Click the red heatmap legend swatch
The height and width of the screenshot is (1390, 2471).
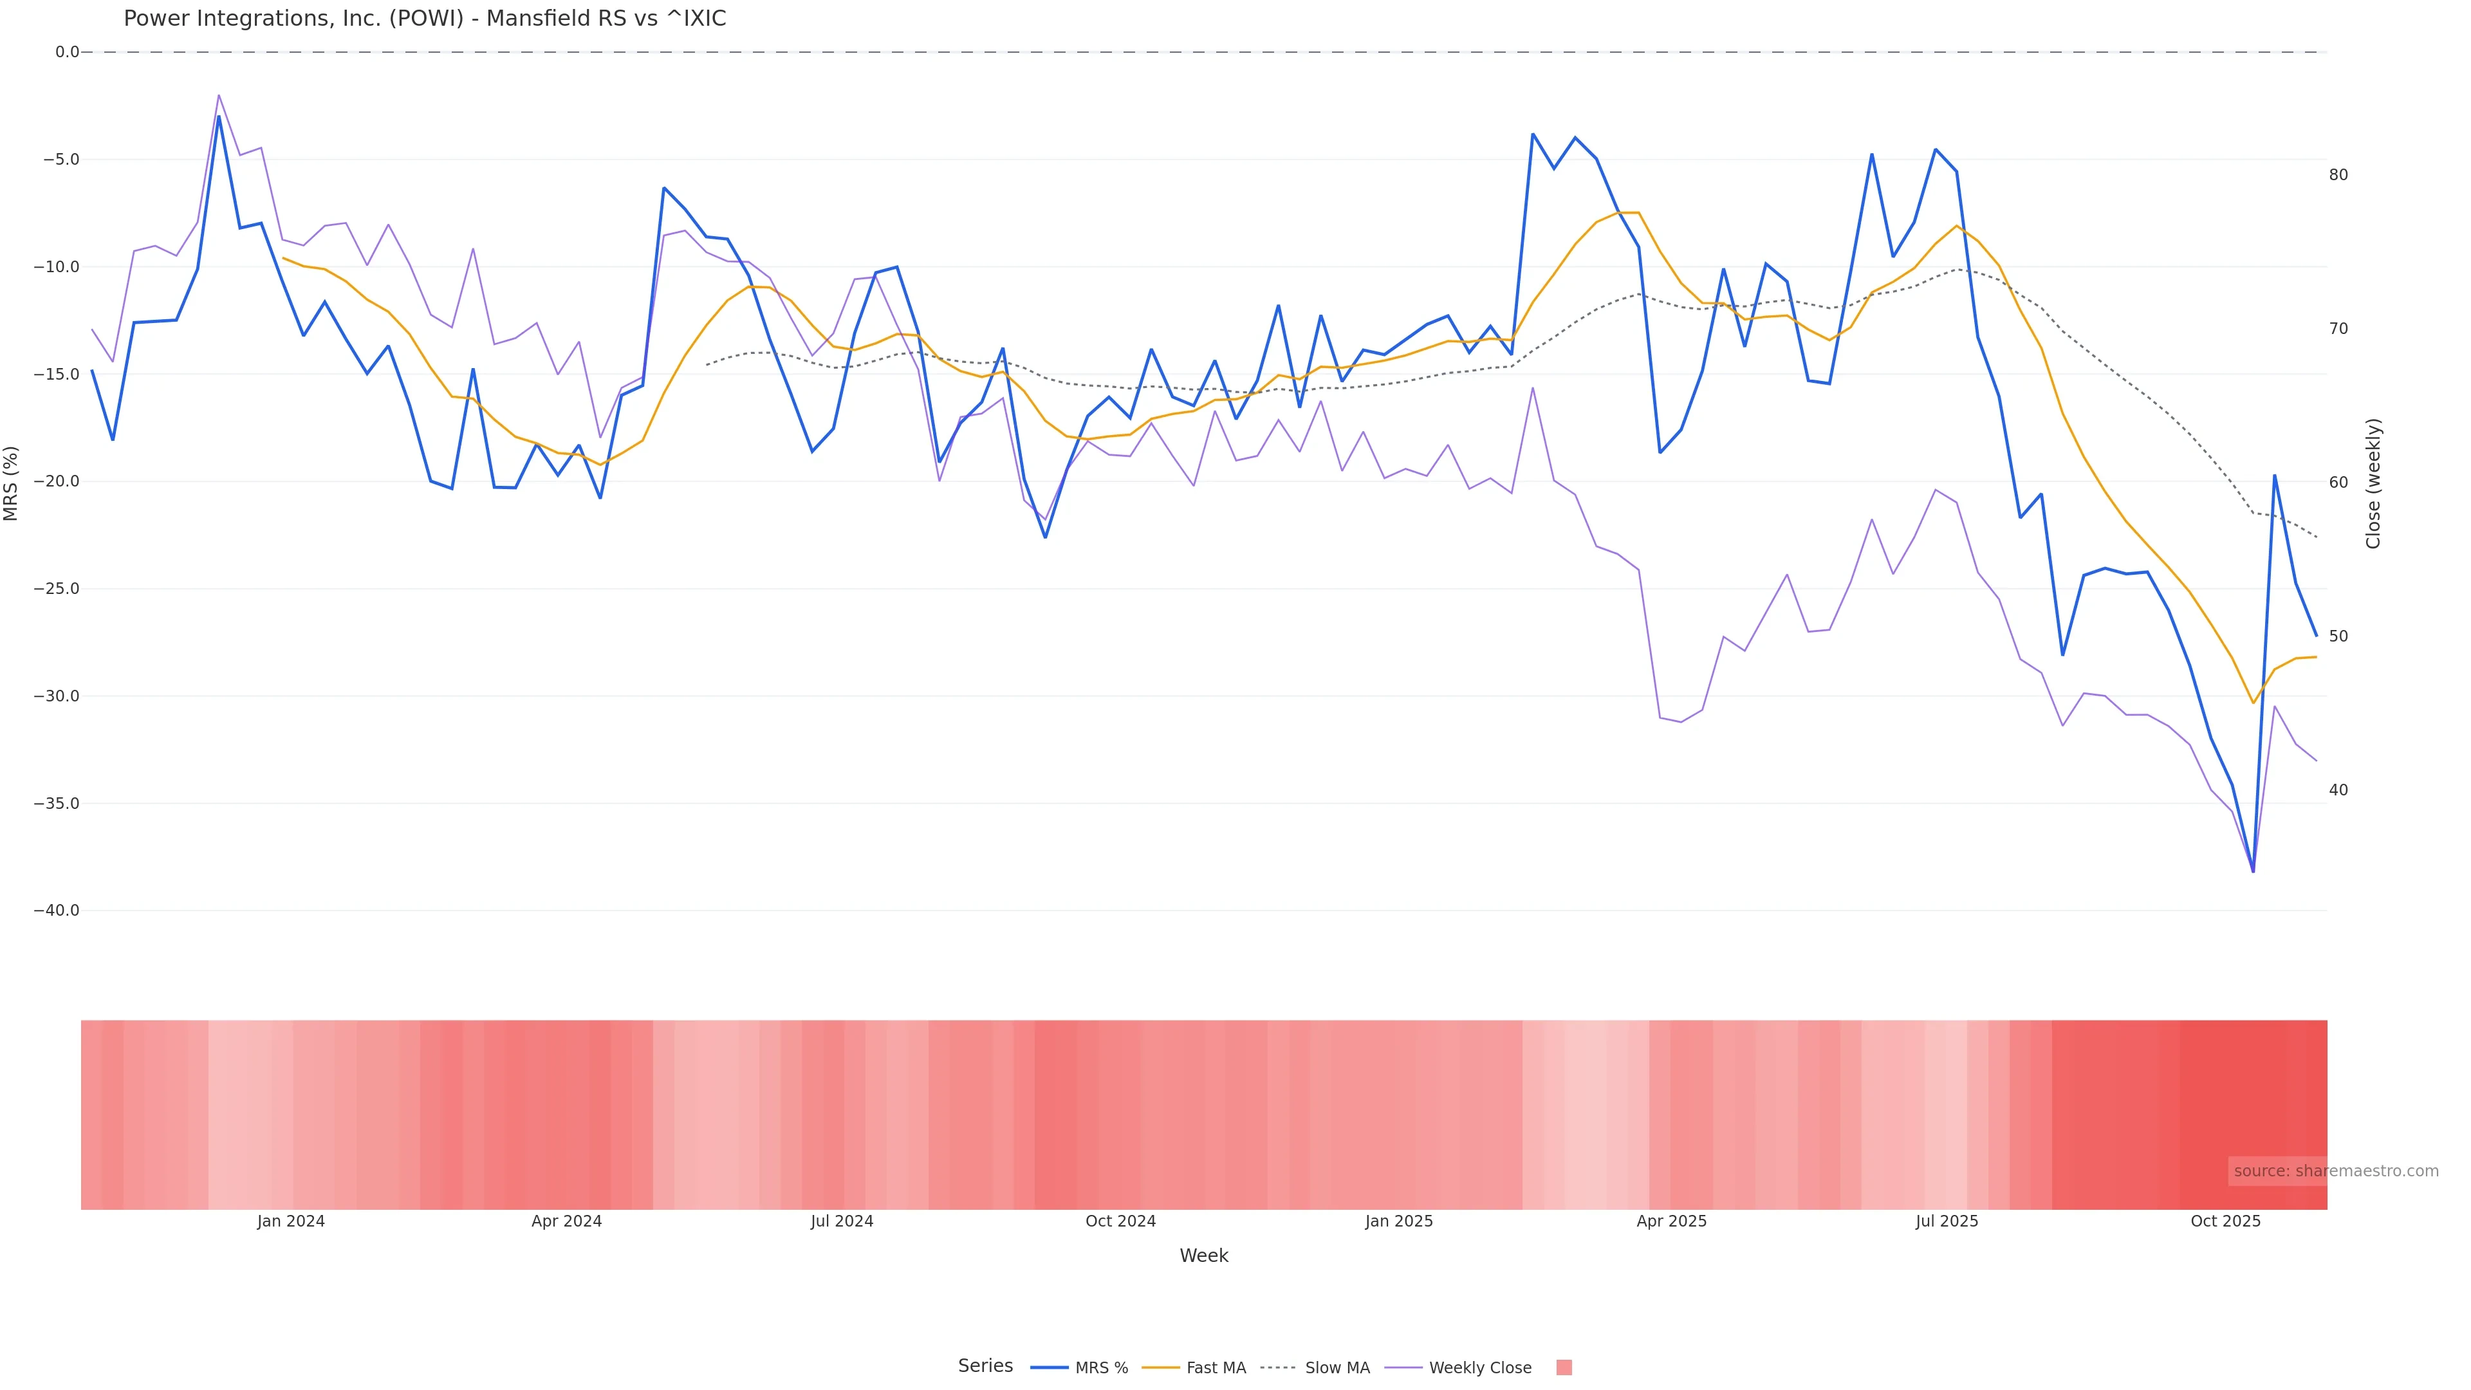pyautogui.click(x=1564, y=1367)
